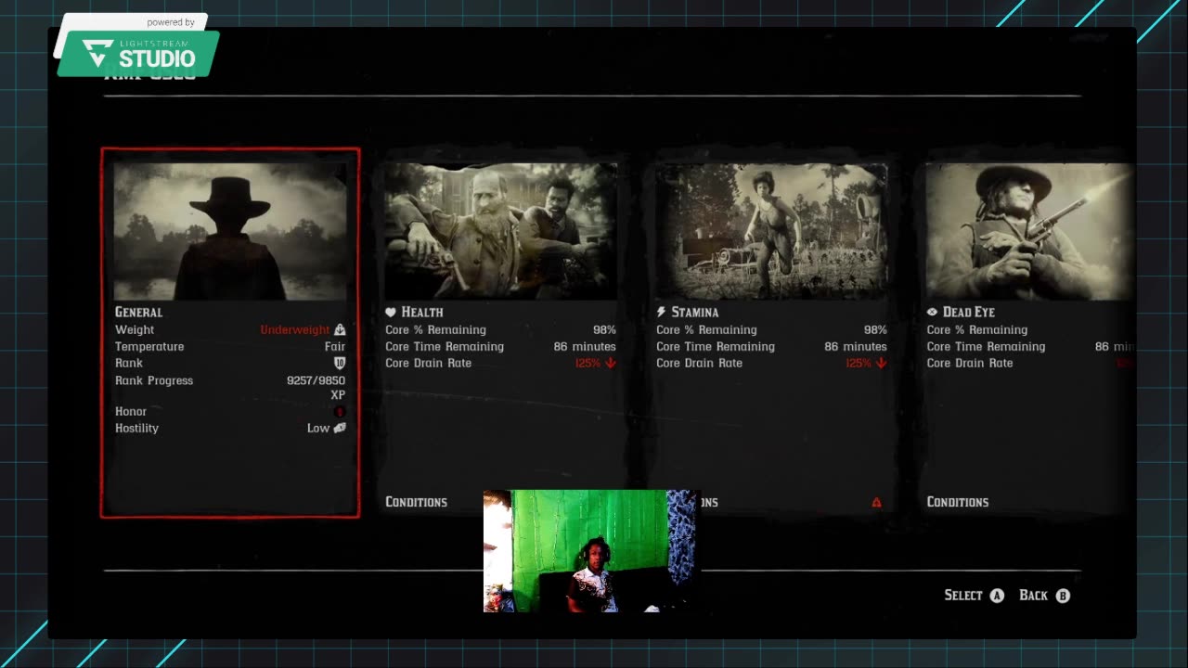Image resolution: width=1188 pixels, height=668 pixels.
Task: Click Health's 125% drain rate value
Action: [588, 363]
